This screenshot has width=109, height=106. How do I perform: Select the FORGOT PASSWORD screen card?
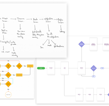(x=93, y=44)
